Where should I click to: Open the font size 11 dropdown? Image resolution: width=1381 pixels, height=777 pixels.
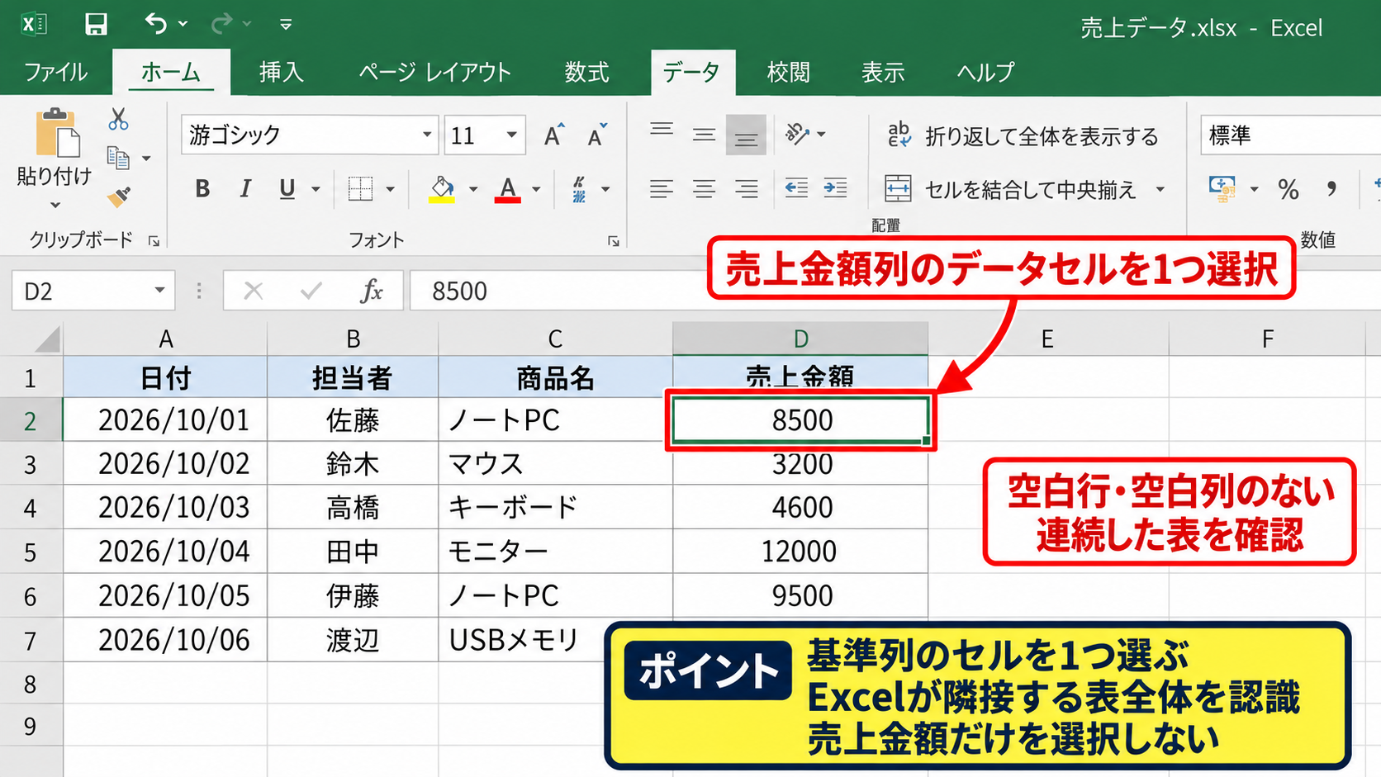pyautogui.click(x=512, y=135)
